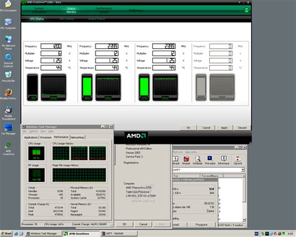The image size is (296, 237).
Task: Switch to the WinRAR taskbar button
Action: (x=119, y=234)
